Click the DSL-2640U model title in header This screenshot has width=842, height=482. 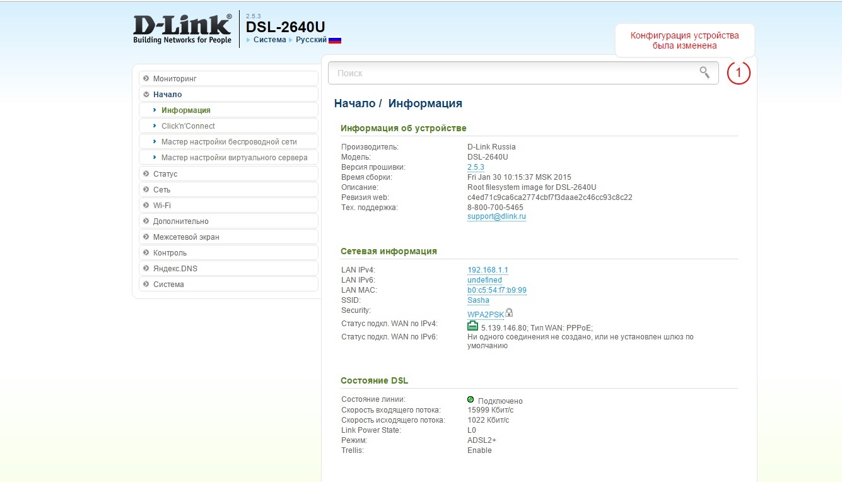point(285,27)
